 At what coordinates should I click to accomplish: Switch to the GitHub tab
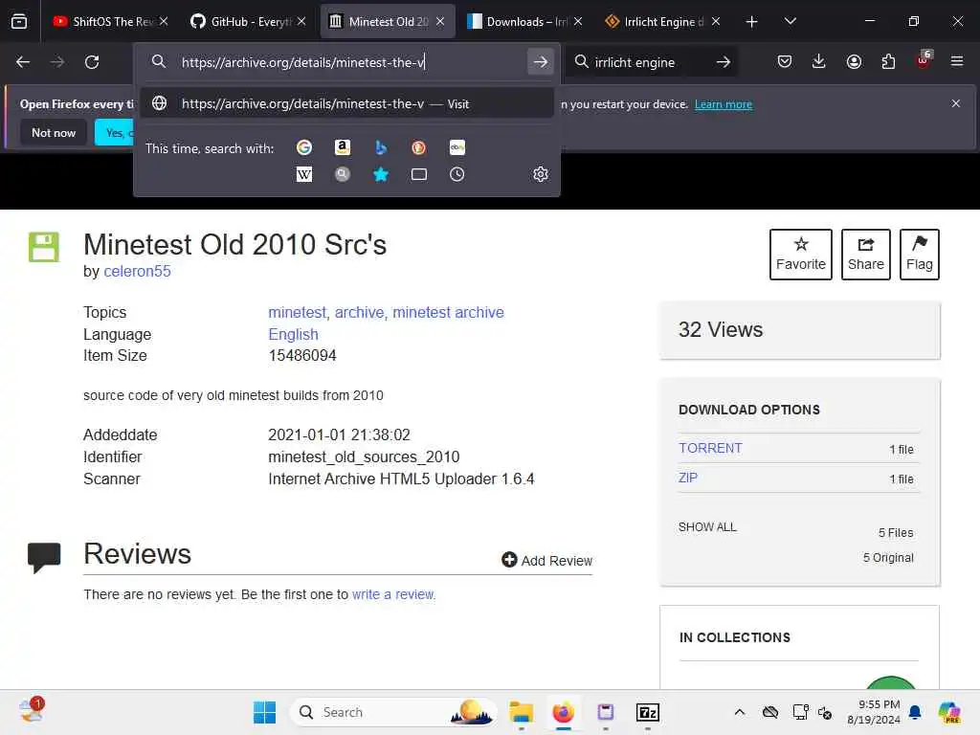click(x=248, y=21)
